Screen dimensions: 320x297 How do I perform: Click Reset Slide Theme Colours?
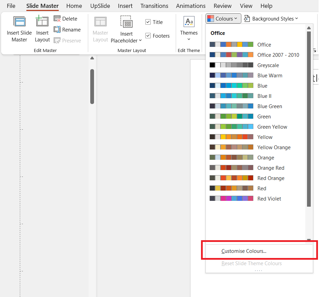point(252,263)
